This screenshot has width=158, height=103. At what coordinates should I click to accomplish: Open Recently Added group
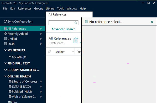coord(23,34)
